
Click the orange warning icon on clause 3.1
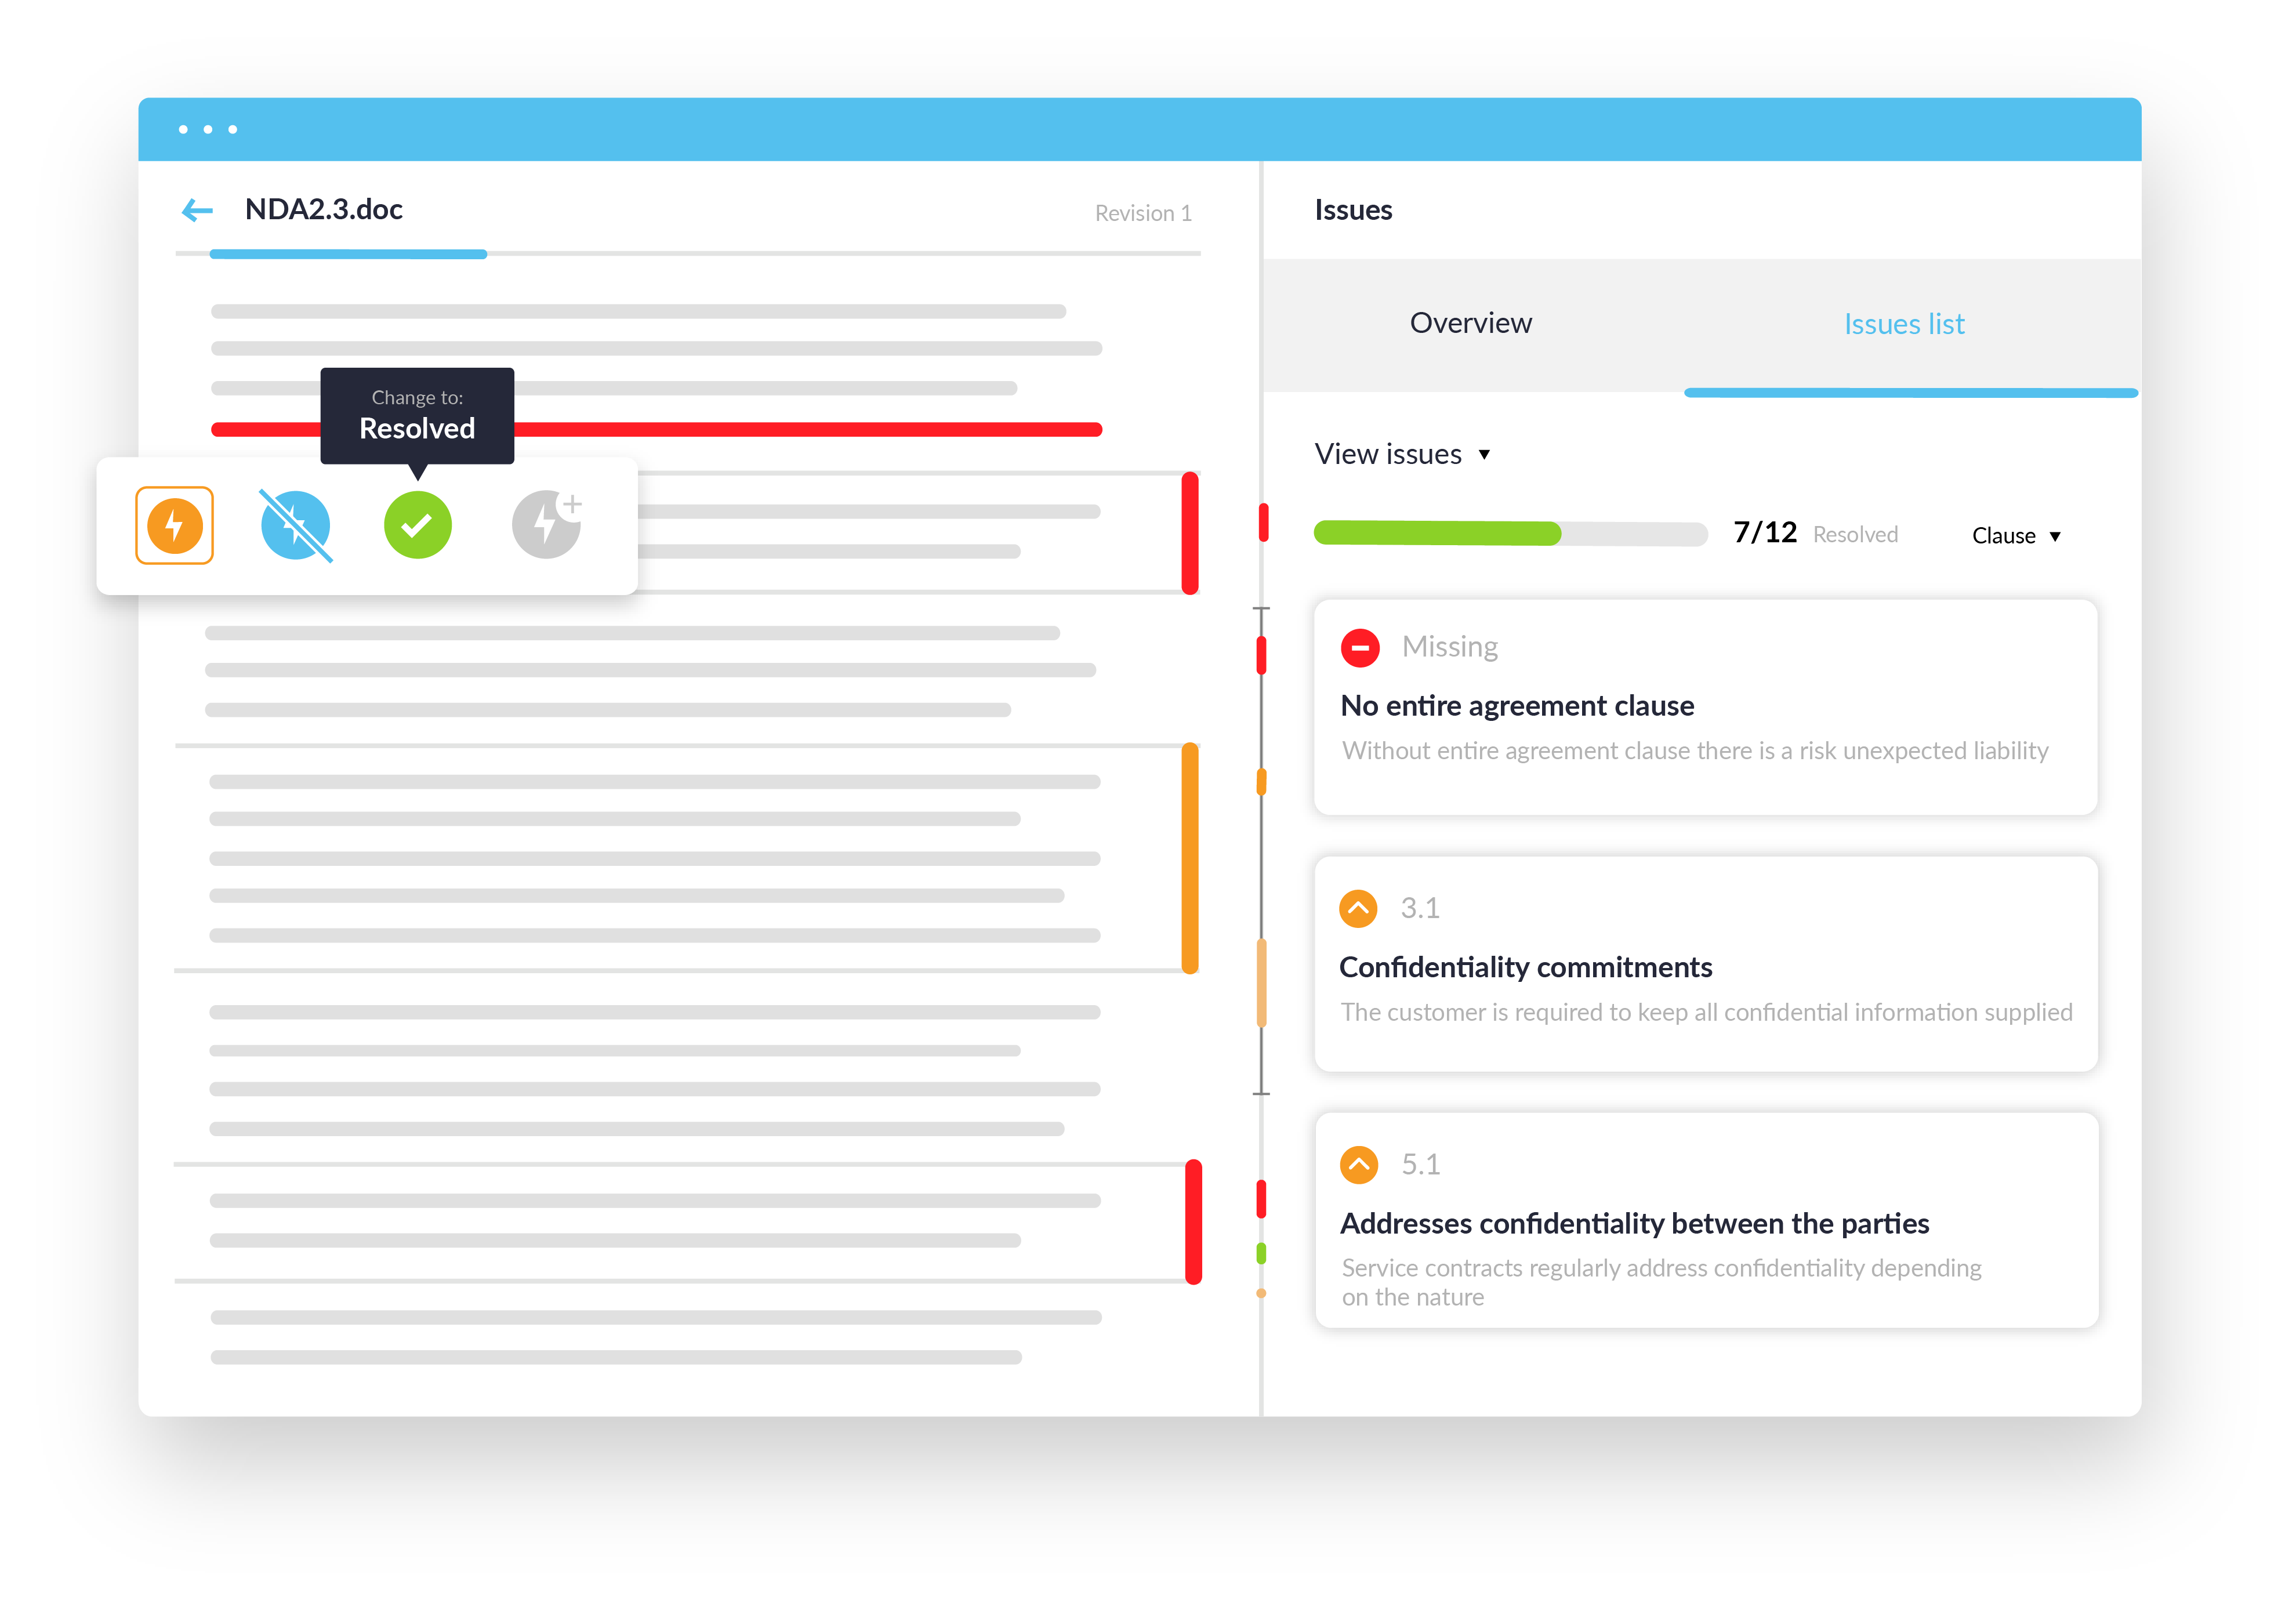point(1359,905)
